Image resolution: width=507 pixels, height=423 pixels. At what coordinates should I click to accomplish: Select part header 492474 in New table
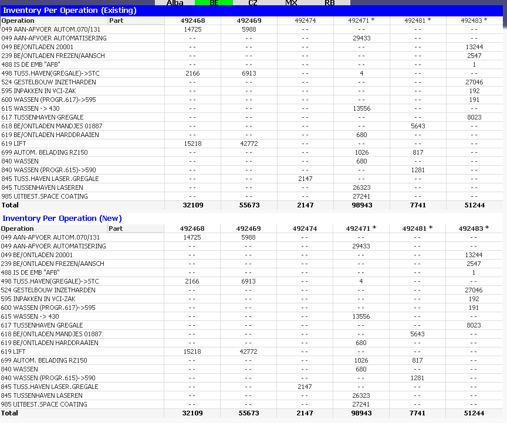tap(305, 228)
